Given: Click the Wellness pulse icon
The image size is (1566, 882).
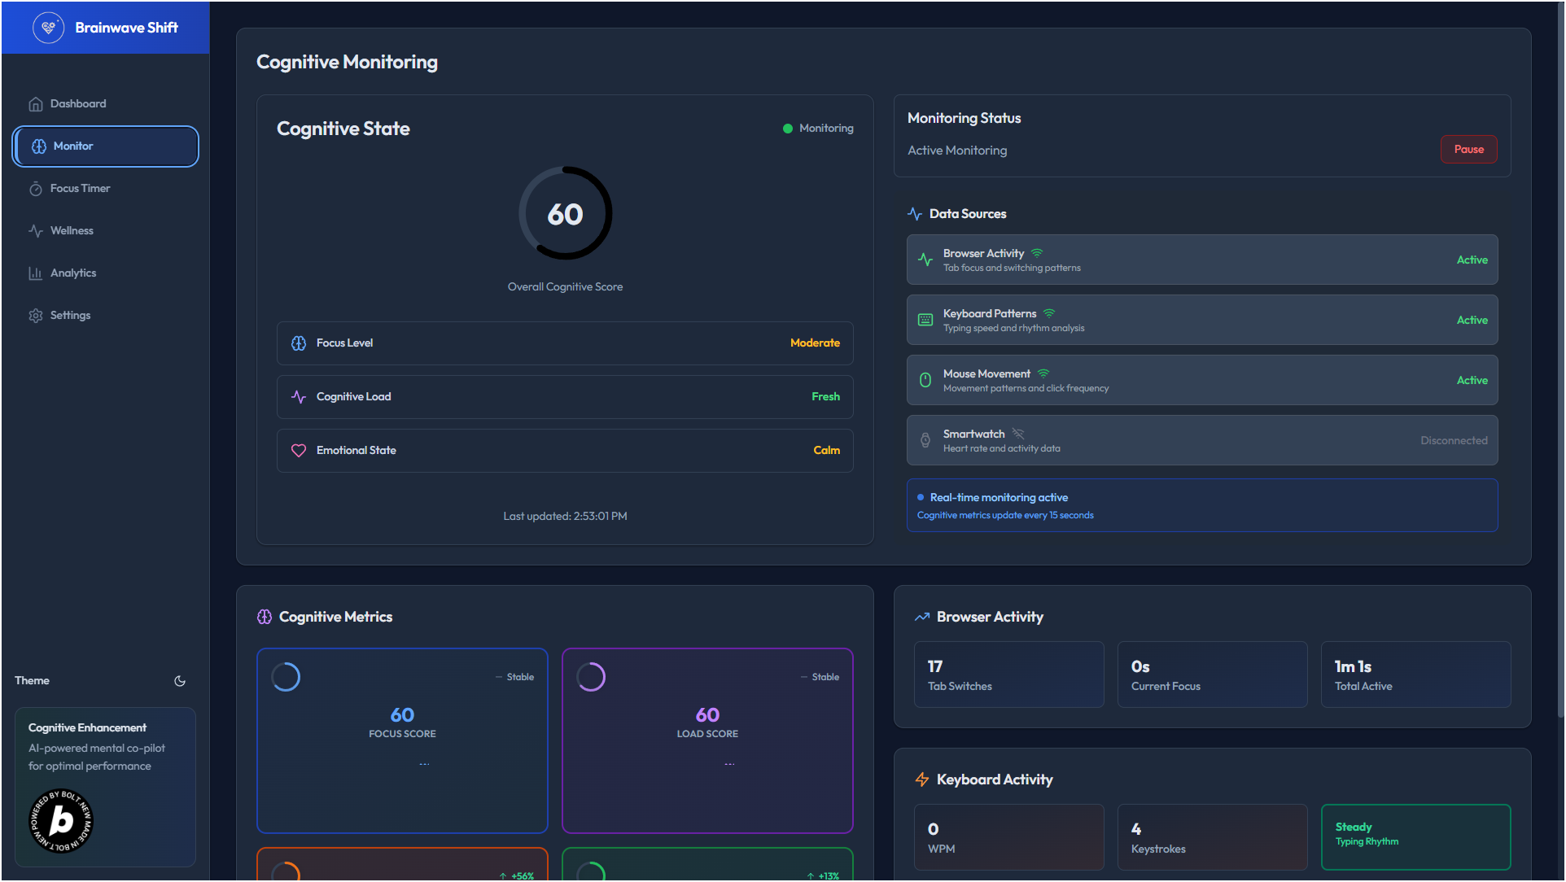Looking at the screenshot, I should tap(36, 231).
